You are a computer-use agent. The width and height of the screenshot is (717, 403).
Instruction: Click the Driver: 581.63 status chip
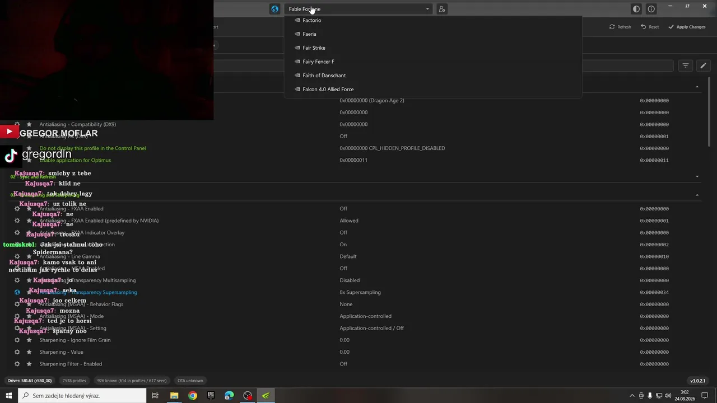point(30,381)
